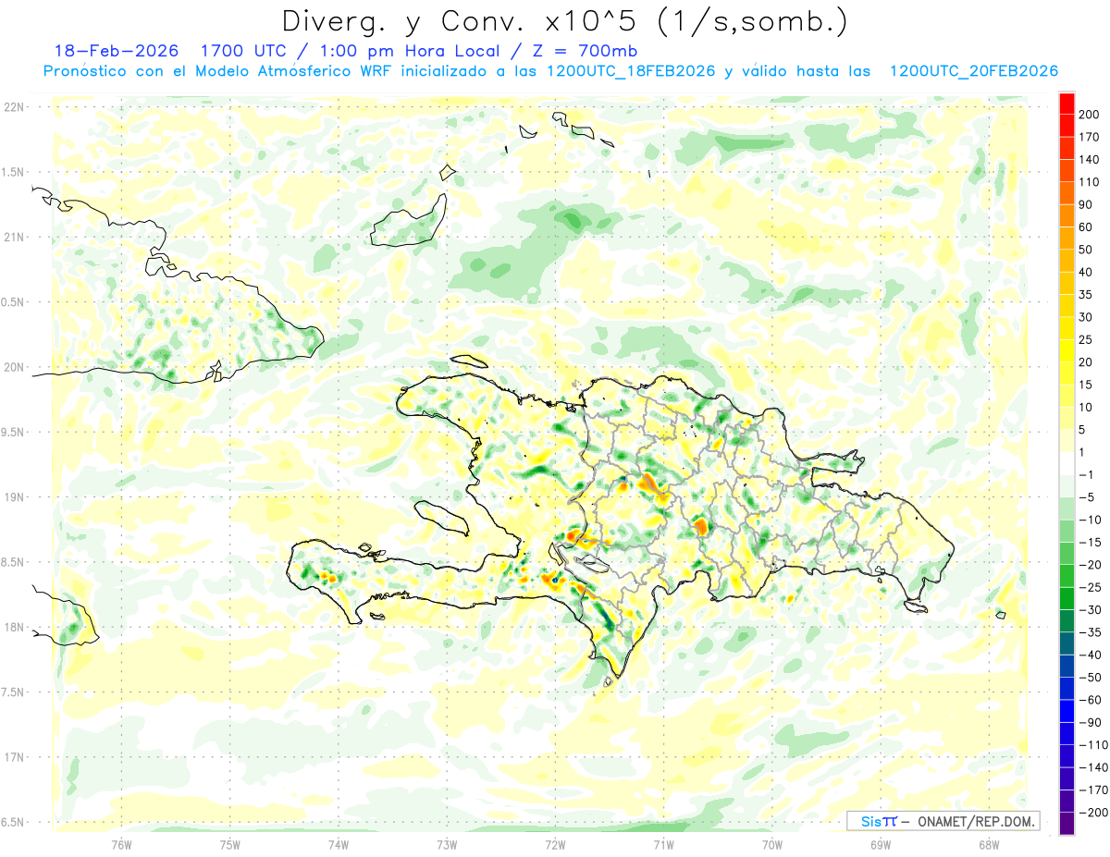Click the '72W' longitude label
Image resolution: width=1110 pixels, height=857 pixels.
[555, 843]
